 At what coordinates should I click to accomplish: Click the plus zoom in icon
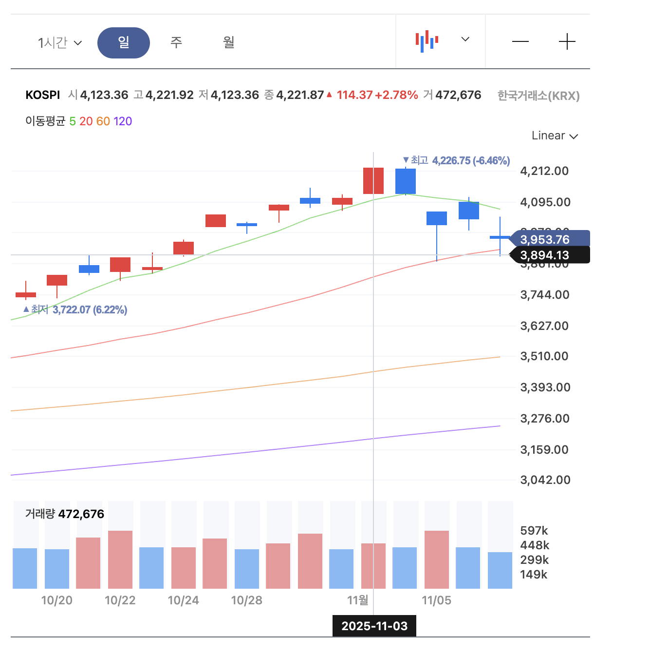(567, 42)
